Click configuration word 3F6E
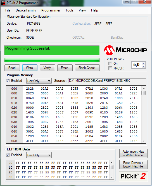 98,24
